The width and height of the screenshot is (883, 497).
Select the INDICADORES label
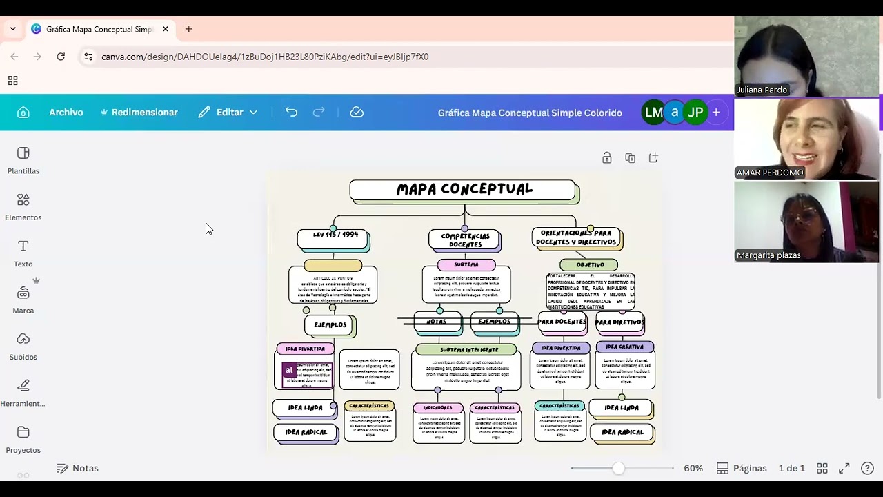click(x=438, y=408)
